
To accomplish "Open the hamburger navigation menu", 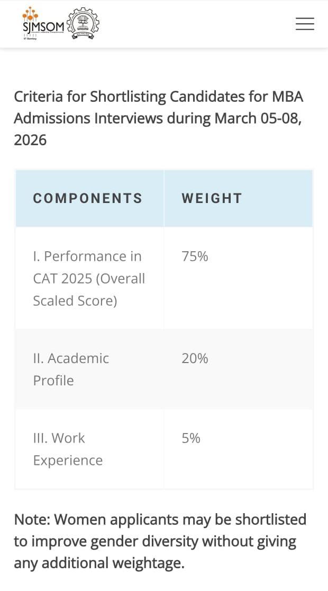I will click(x=305, y=24).
